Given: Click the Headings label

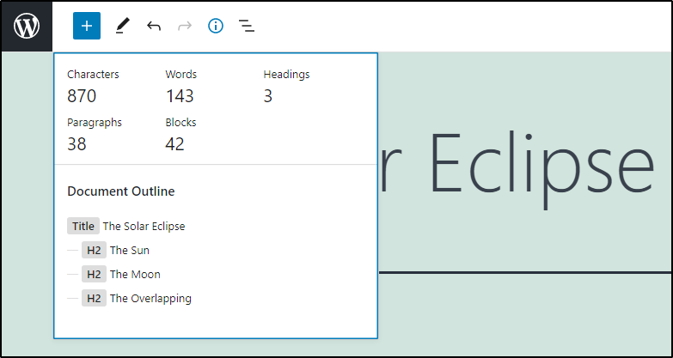Looking at the screenshot, I should click(x=287, y=75).
